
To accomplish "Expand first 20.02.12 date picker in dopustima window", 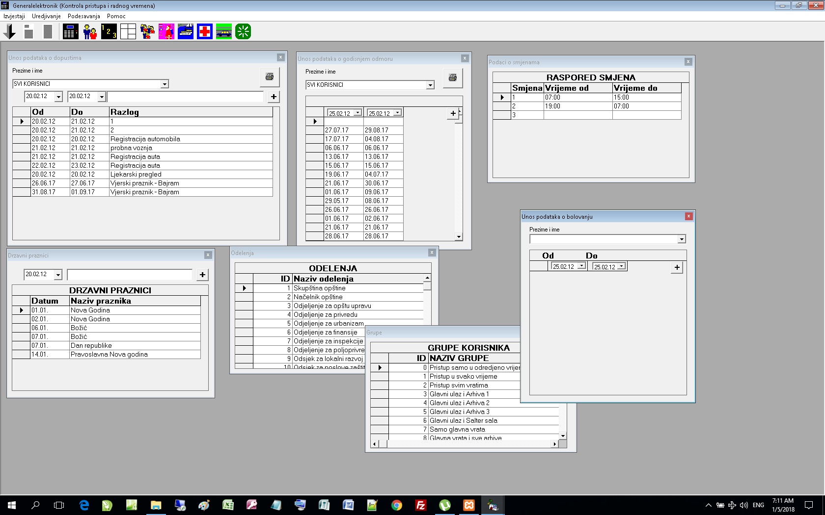I will pos(58,97).
